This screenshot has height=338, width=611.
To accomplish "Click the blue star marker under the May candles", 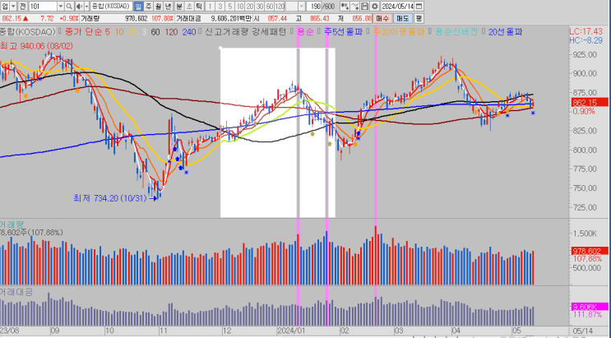I will (x=533, y=113).
